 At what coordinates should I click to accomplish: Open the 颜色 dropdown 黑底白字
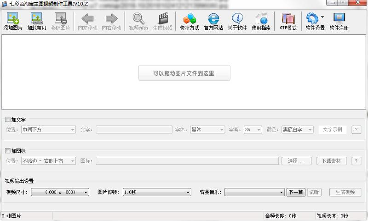297,130
